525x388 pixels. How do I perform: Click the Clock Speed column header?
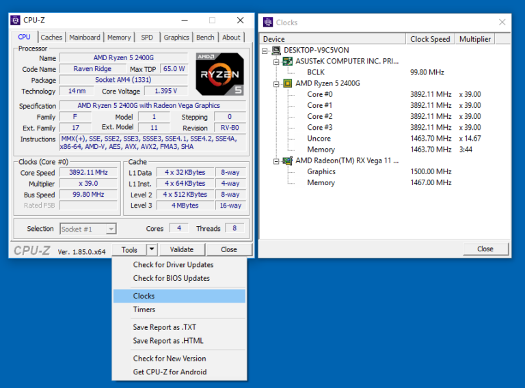click(430, 39)
